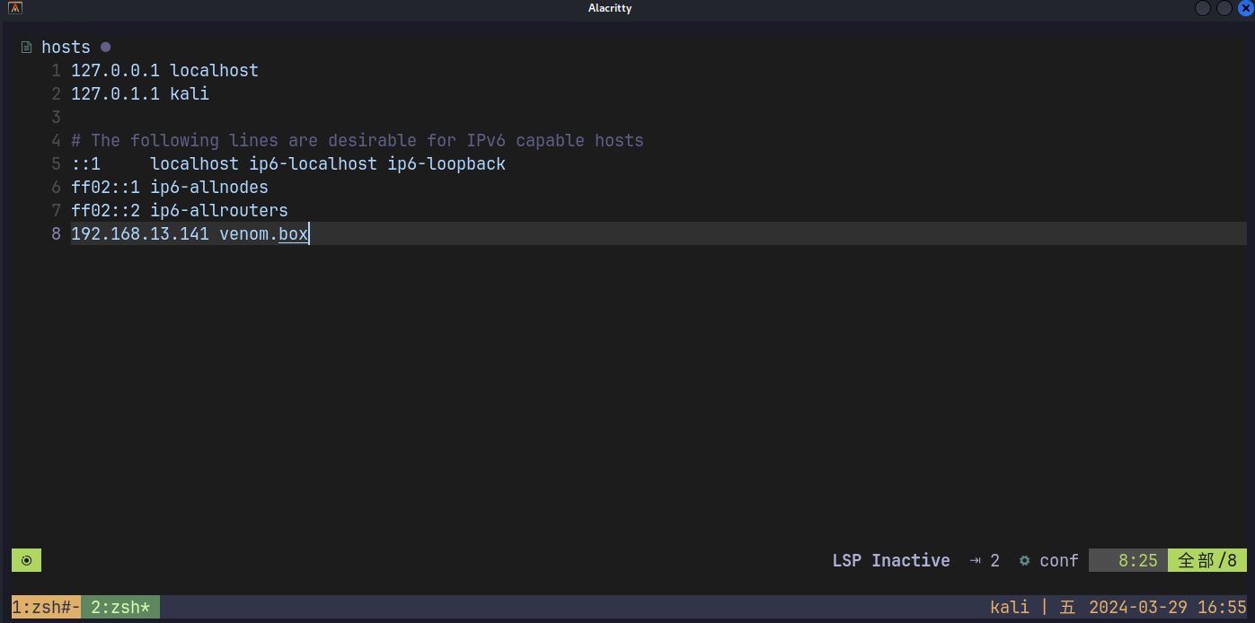Viewport: 1255px width, 623px height.
Task: Place cursor on the venom.box hostname
Action: point(263,234)
